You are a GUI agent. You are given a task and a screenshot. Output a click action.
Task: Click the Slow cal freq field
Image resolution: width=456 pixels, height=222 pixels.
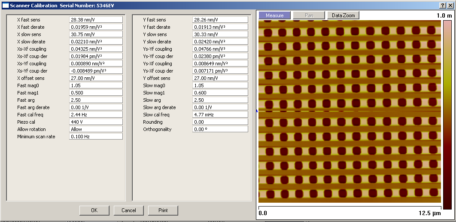coord(220,115)
